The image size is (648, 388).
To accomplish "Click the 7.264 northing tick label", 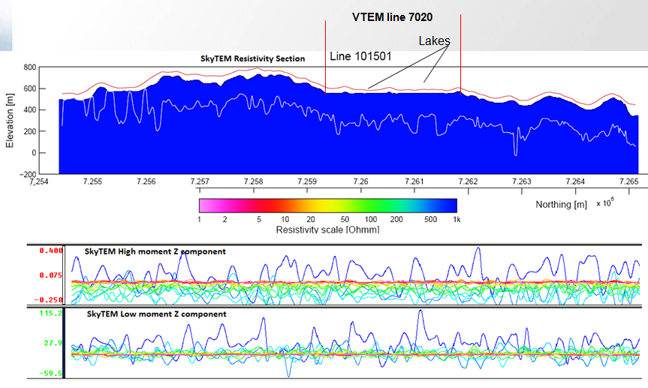I will 575,182.
